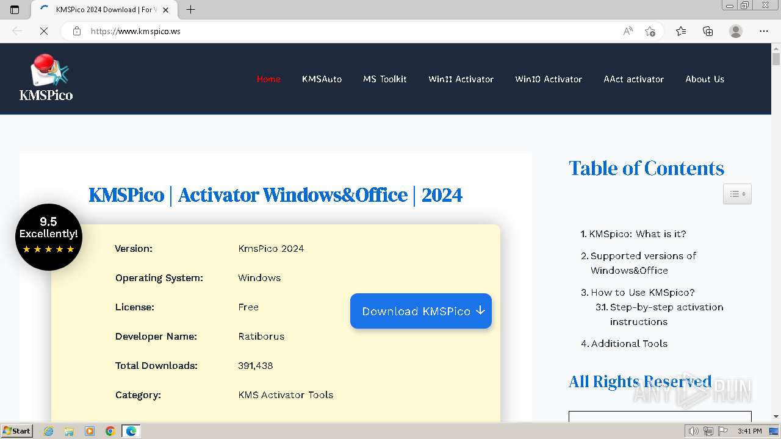The height and width of the screenshot is (439, 781).
Task: Click the KMSPico site logo
Action: [x=46, y=77]
